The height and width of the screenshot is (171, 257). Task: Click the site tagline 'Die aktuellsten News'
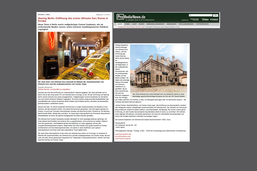[x=140, y=20]
